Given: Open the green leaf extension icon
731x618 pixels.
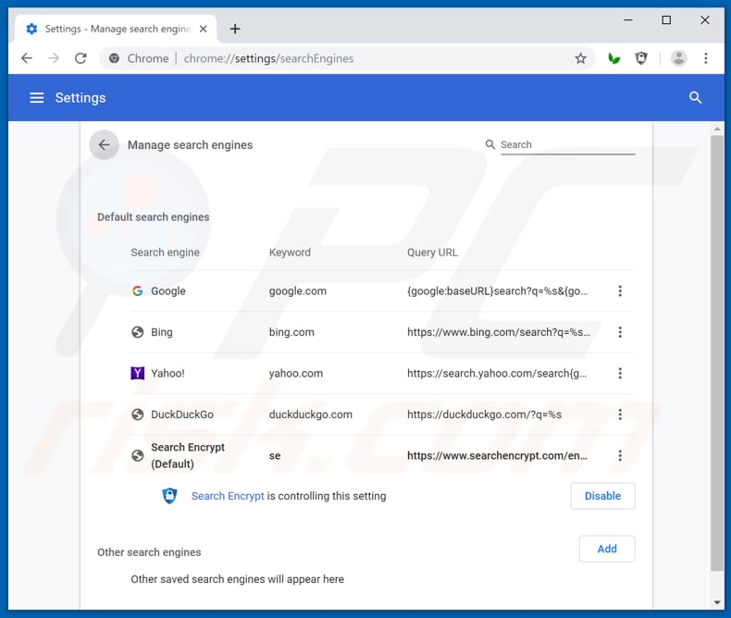Looking at the screenshot, I should coord(614,58).
